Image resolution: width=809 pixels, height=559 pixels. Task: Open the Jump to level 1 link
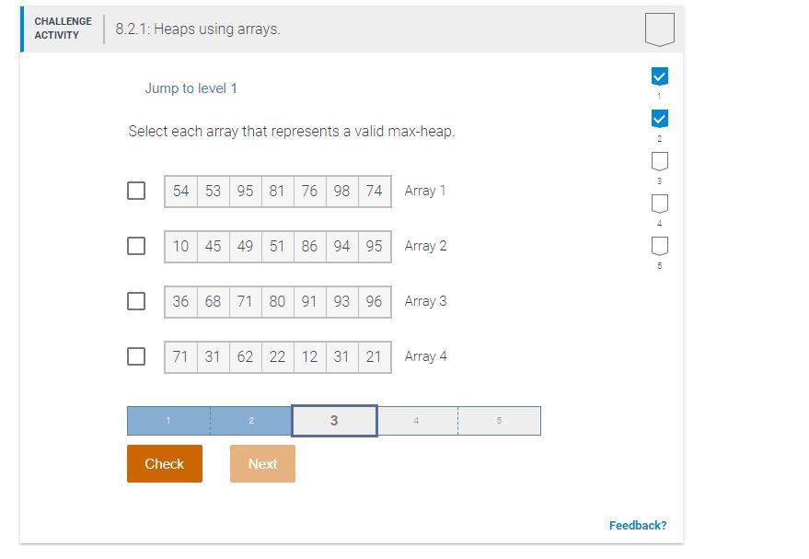(x=193, y=88)
